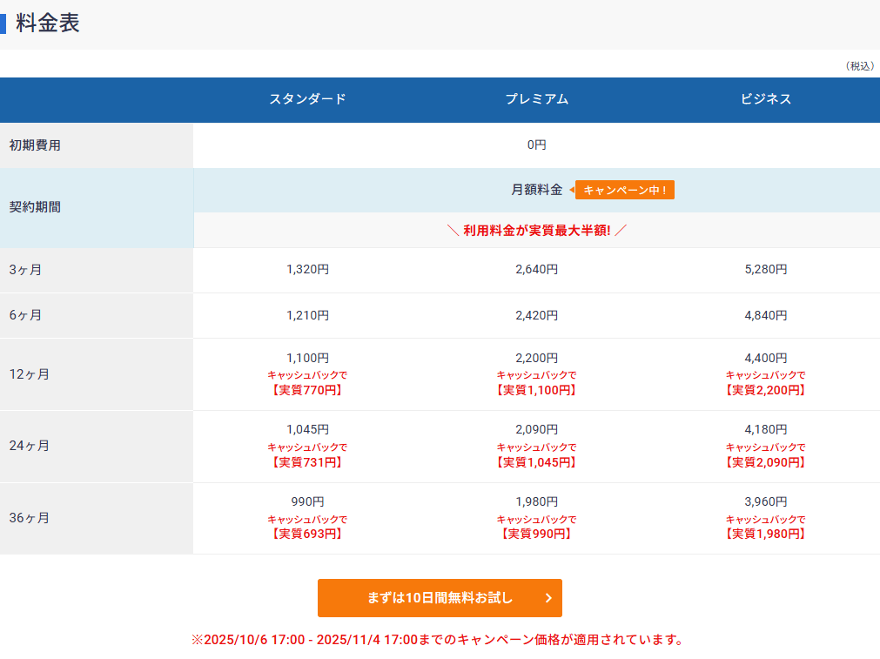
Task: Click the 0円 initial fee value
Action: click(x=536, y=145)
